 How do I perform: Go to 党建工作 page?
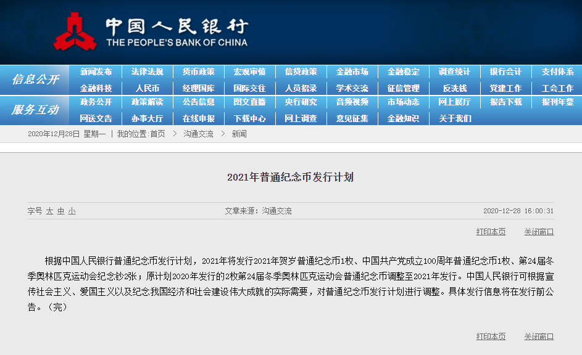[505, 88]
